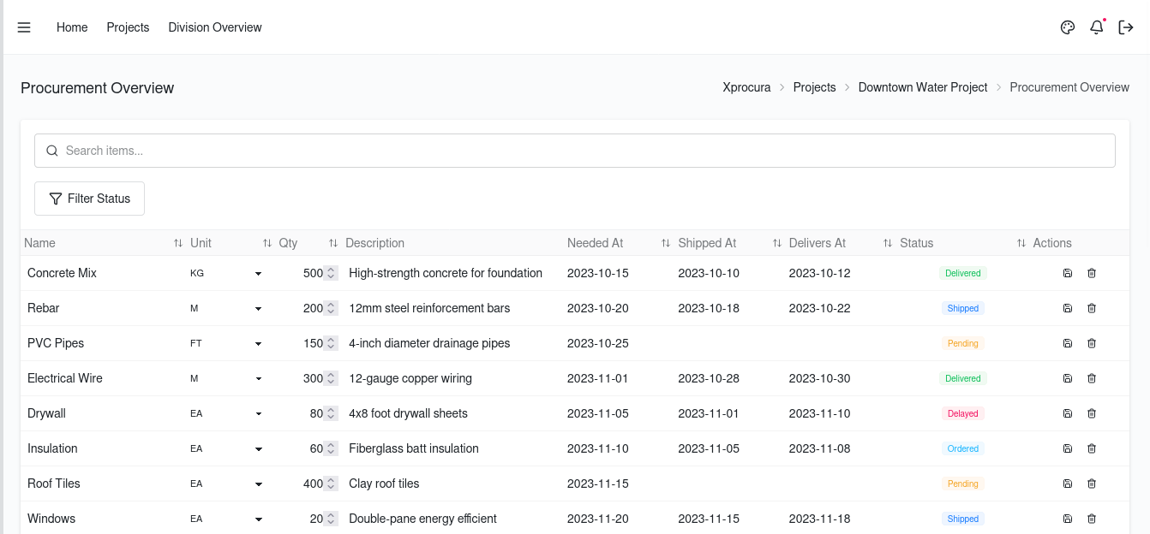This screenshot has width=1150, height=534.
Task: Click the logout icon
Action: (1125, 27)
